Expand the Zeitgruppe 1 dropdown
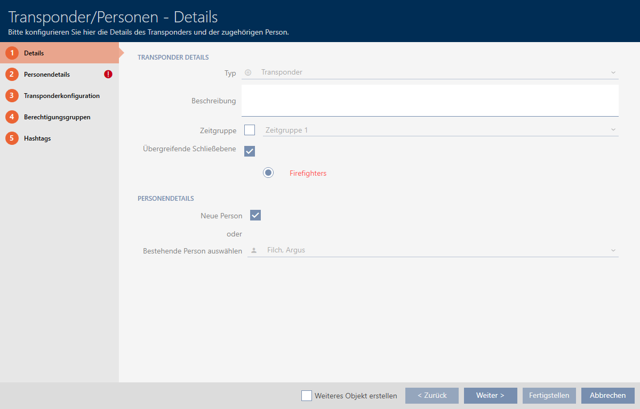 613,130
